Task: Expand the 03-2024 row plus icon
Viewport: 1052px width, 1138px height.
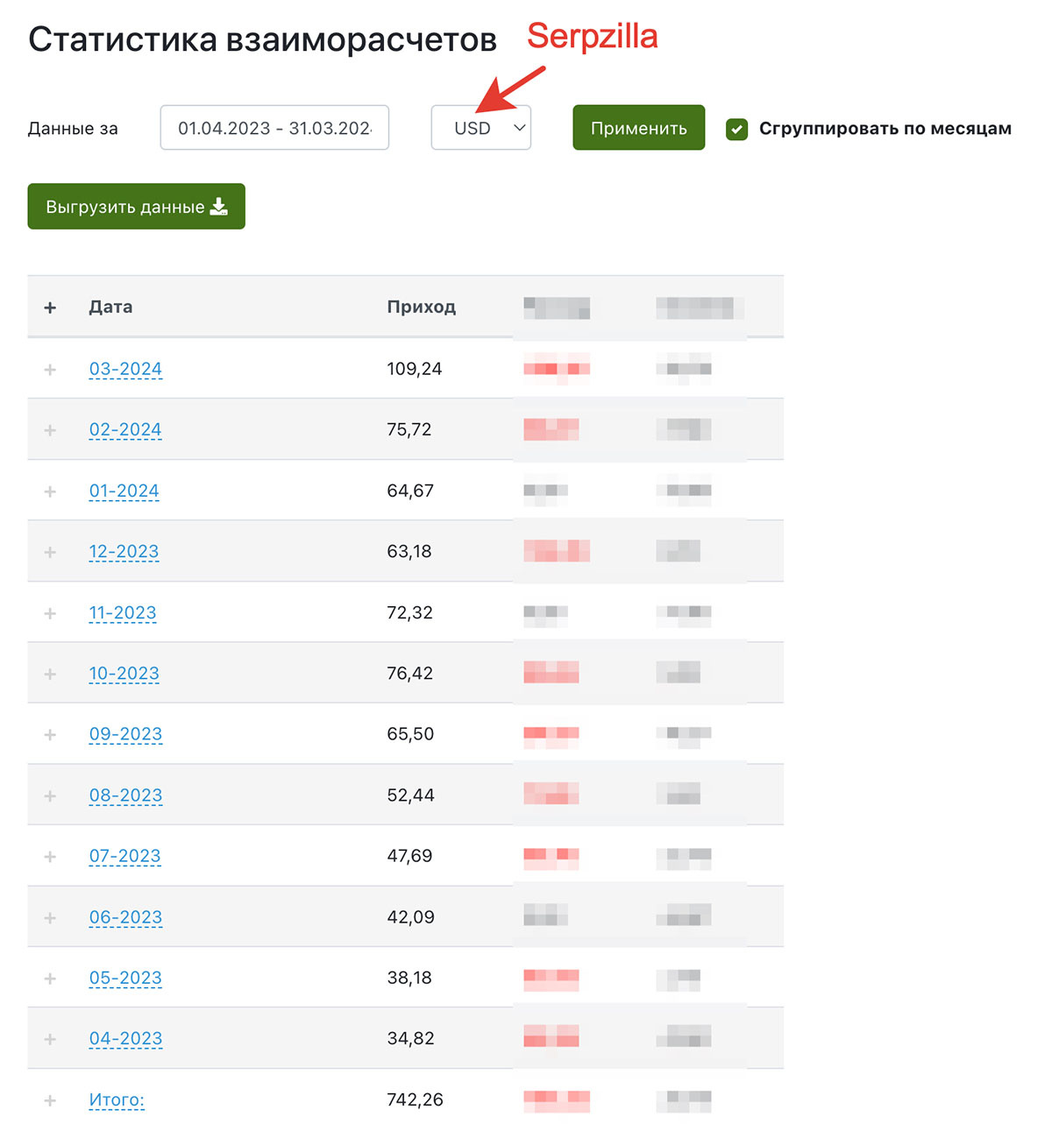Action: point(50,370)
